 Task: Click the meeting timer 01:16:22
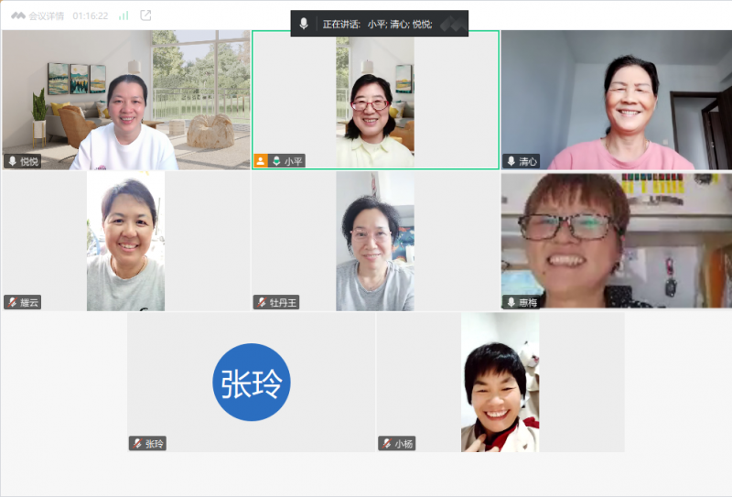click(x=91, y=16)
